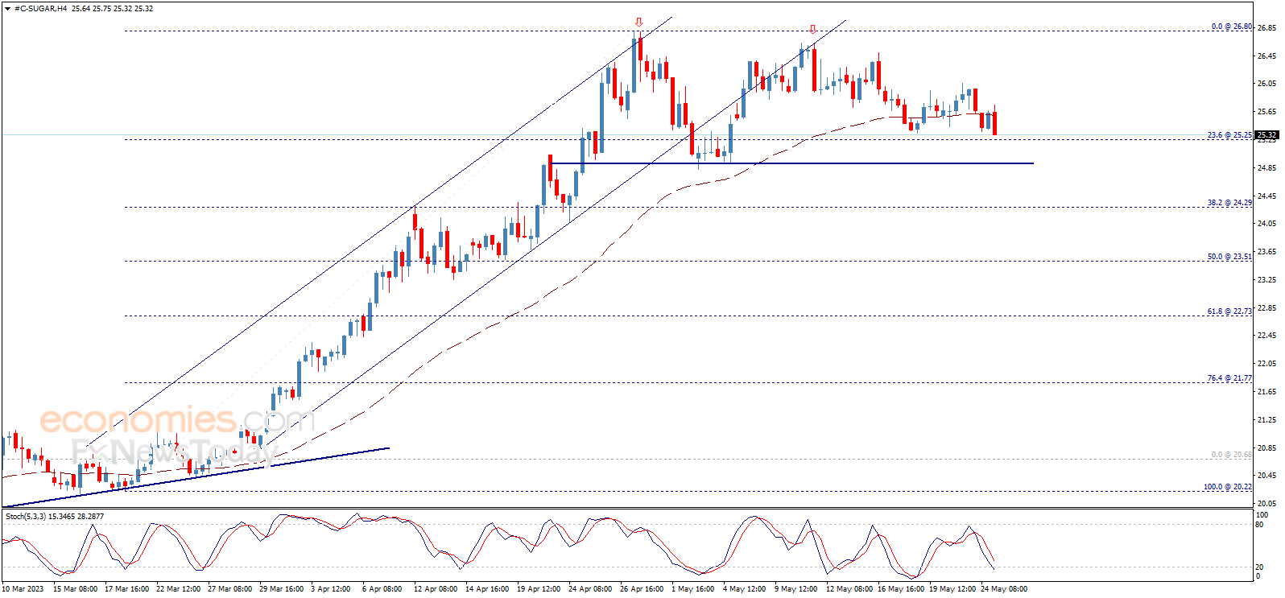Click time axis label 24 May 08:00

(x=1003, y=589)
